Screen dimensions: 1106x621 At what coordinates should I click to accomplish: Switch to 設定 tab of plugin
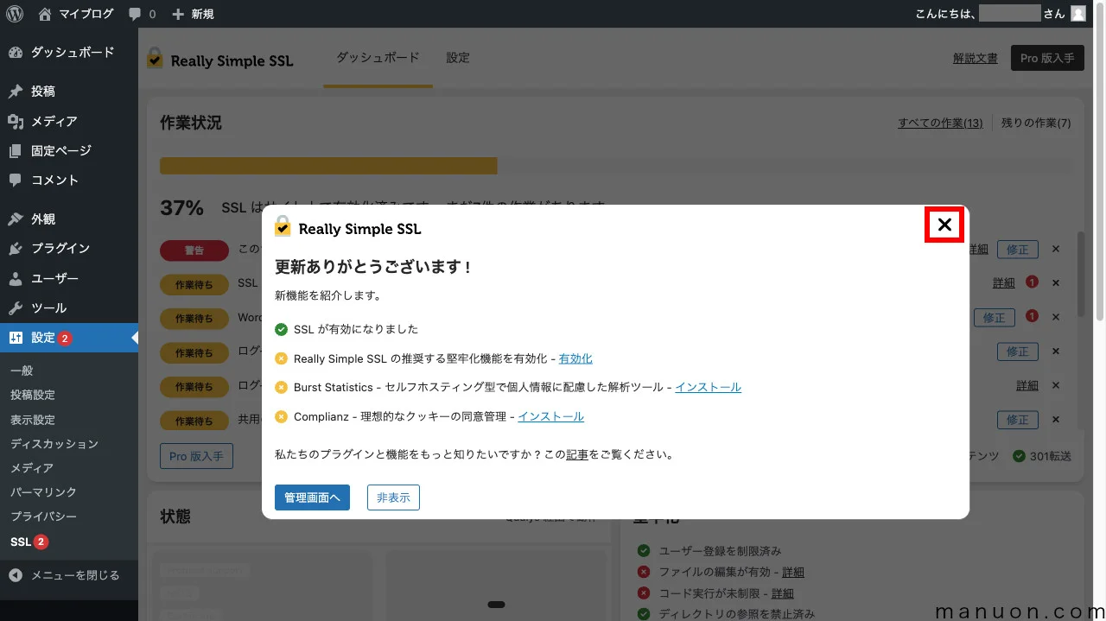click(458, 58)
